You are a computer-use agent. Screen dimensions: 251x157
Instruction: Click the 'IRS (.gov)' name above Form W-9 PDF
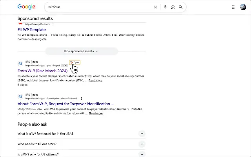[32, 62]
